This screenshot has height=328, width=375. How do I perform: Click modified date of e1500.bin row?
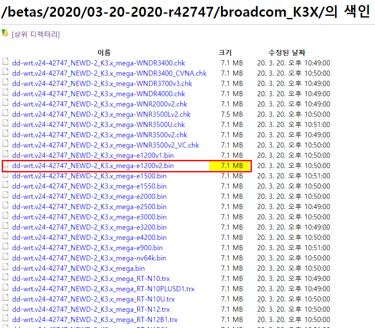click(293, 176)
